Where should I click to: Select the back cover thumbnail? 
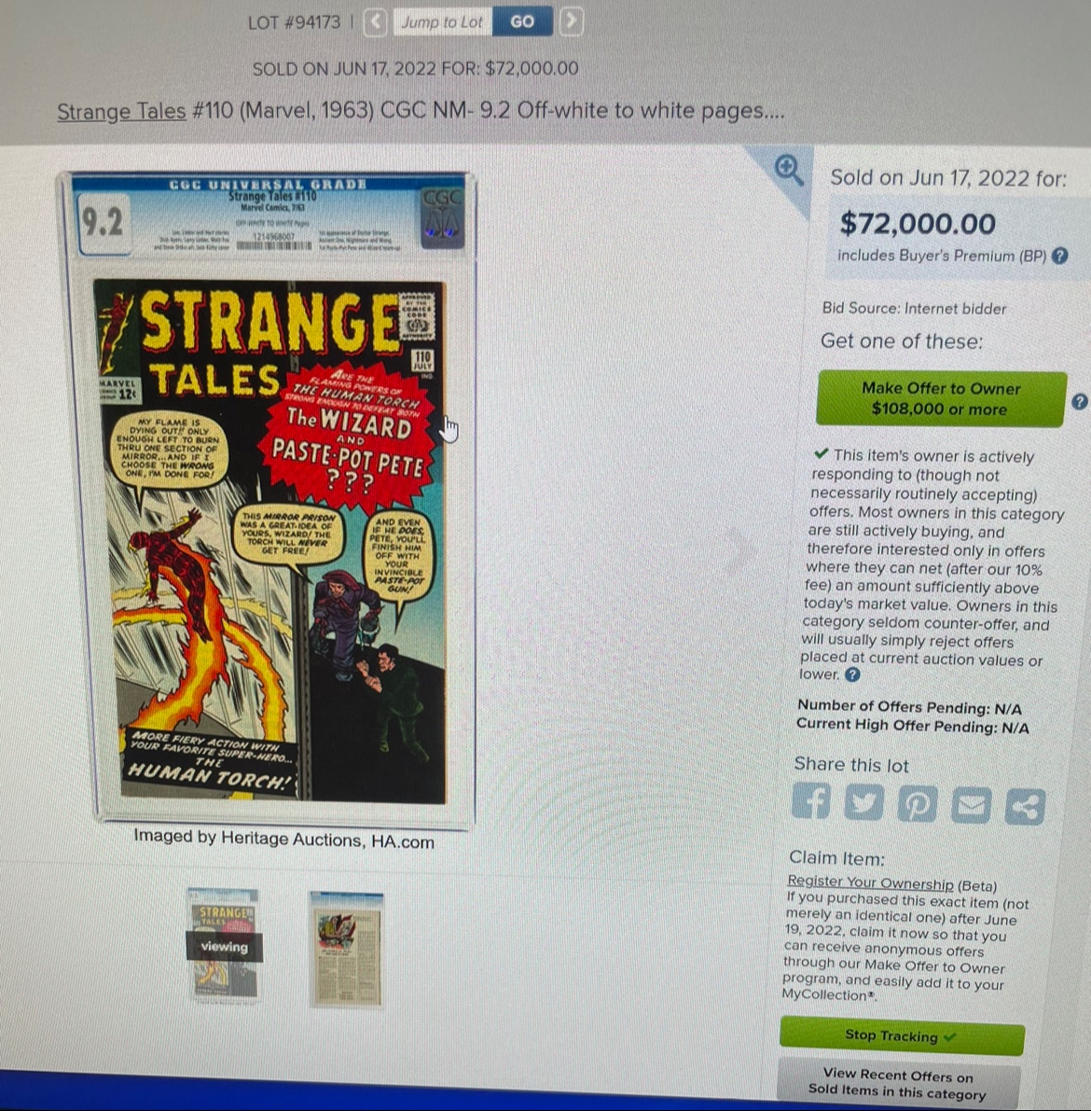tap(347, 950)
